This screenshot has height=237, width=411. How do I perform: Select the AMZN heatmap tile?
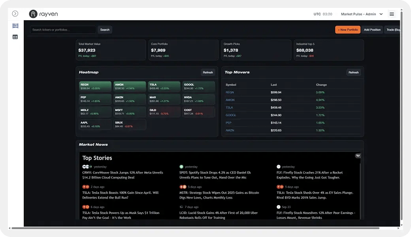(130, 99)
